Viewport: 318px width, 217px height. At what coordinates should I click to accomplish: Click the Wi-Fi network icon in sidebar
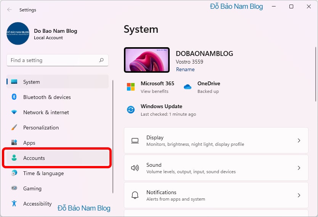(14, 112)
